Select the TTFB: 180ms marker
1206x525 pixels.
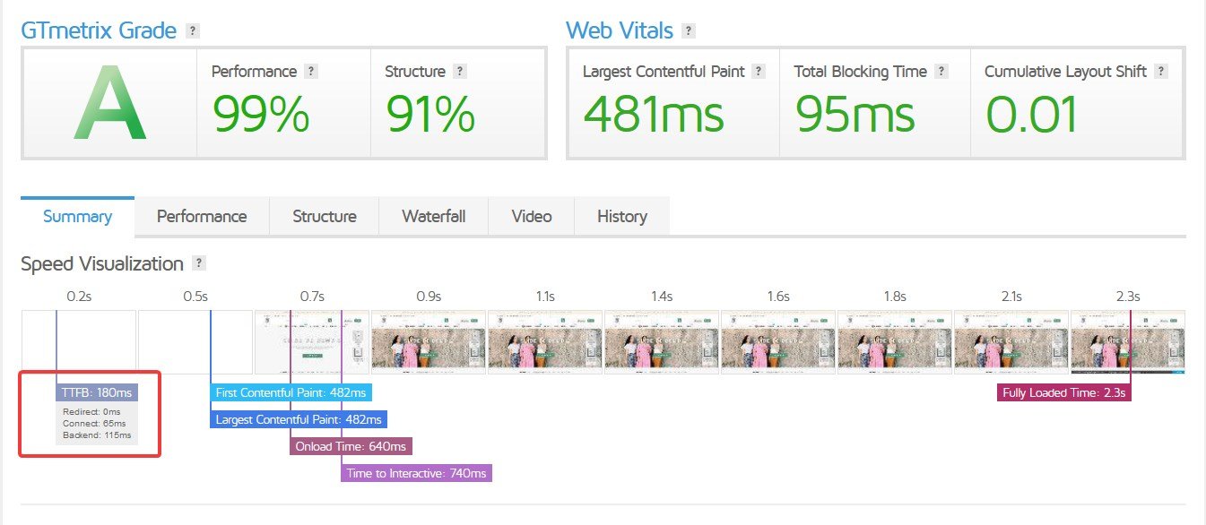click(x=97, y=392)
